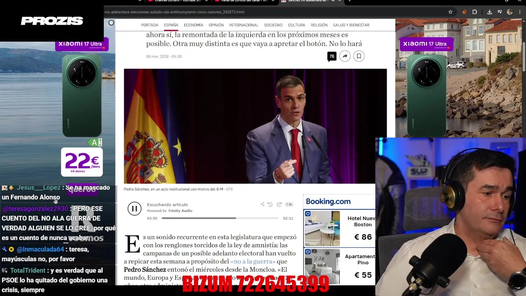Image resolution: width=526 pixels, height=296 pixels.
Task: Open the browser profile avatar
Action: [510, 12]
